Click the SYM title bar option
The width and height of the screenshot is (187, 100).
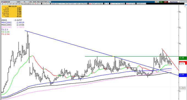[42, 2]
